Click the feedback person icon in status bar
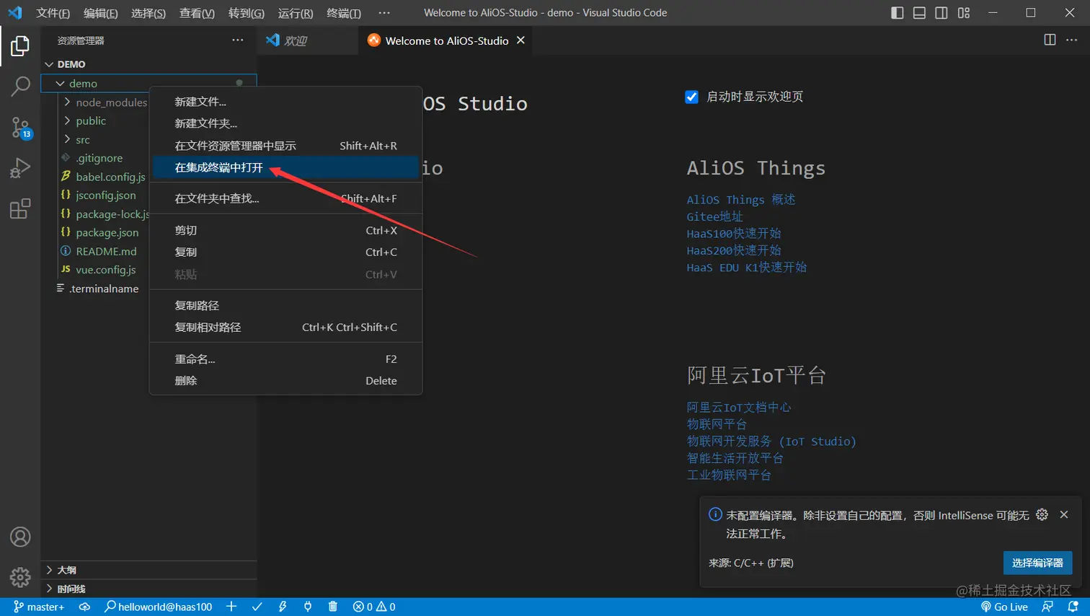The height and width of the screenshot is (616, 1090). point(1047,607)
